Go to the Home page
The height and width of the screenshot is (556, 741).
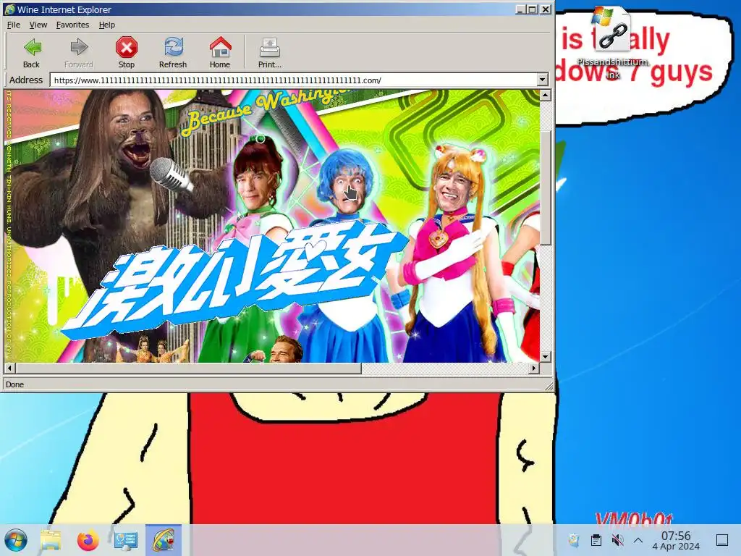(220, 52)
